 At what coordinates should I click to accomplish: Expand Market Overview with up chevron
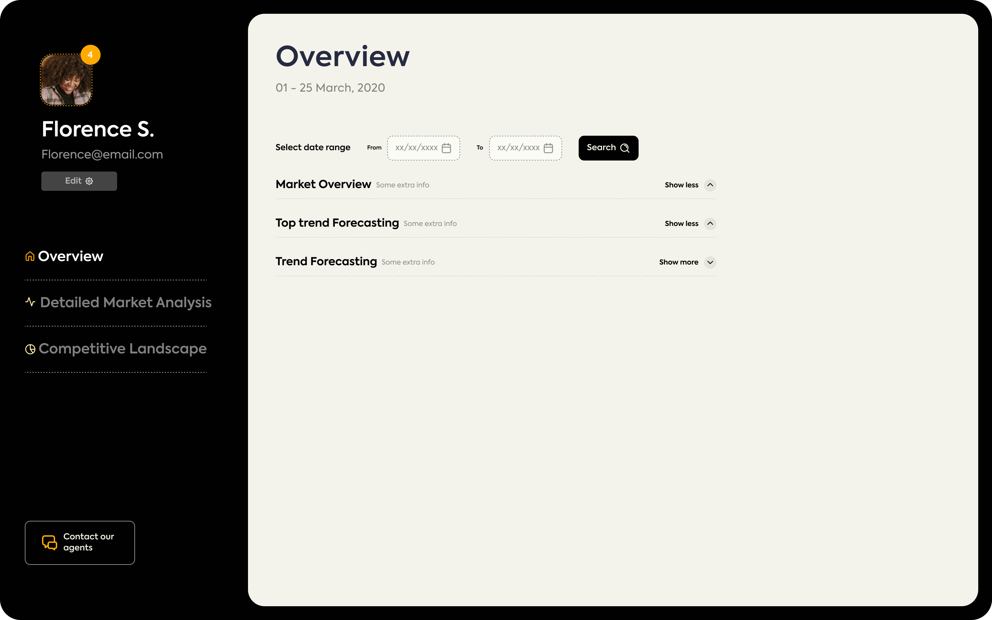(x=711, y=185)
